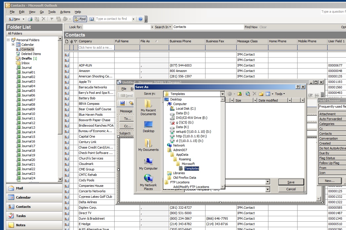Open the Edit menu in Outlook

[22, 12]
